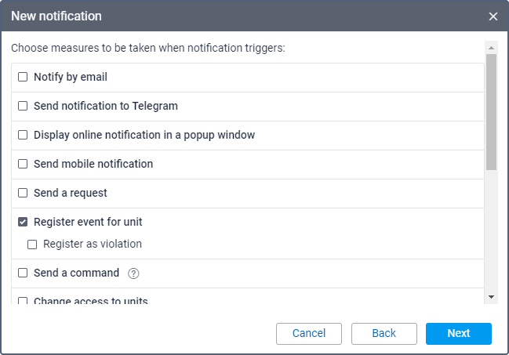The image size is (509, 355).
Task: Click the vertical scrollbar thumb
Action: tap(491, 111)
